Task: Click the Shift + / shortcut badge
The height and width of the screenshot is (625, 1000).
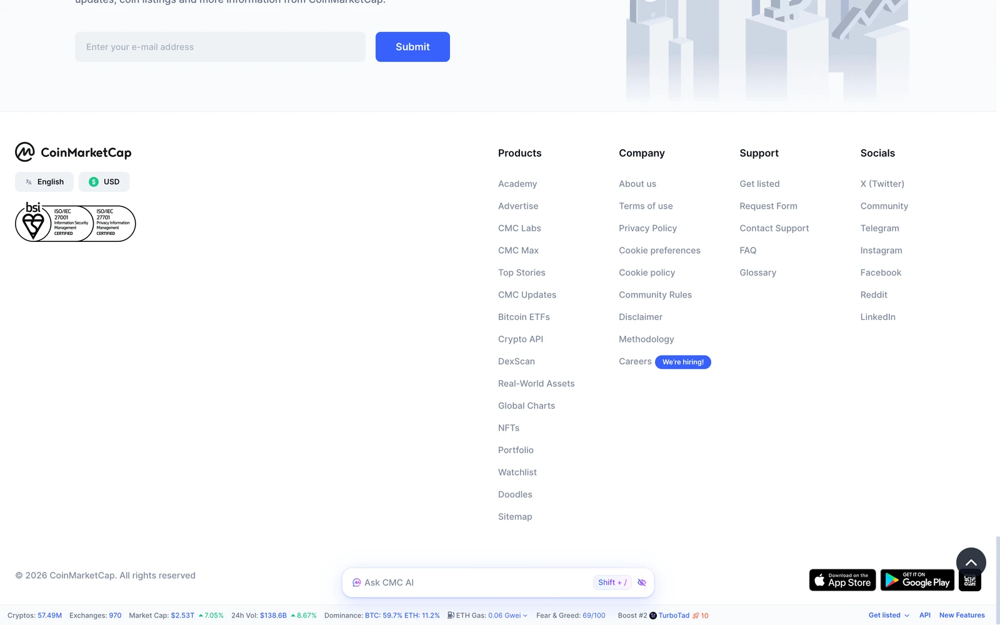Action: click(612, 582)
